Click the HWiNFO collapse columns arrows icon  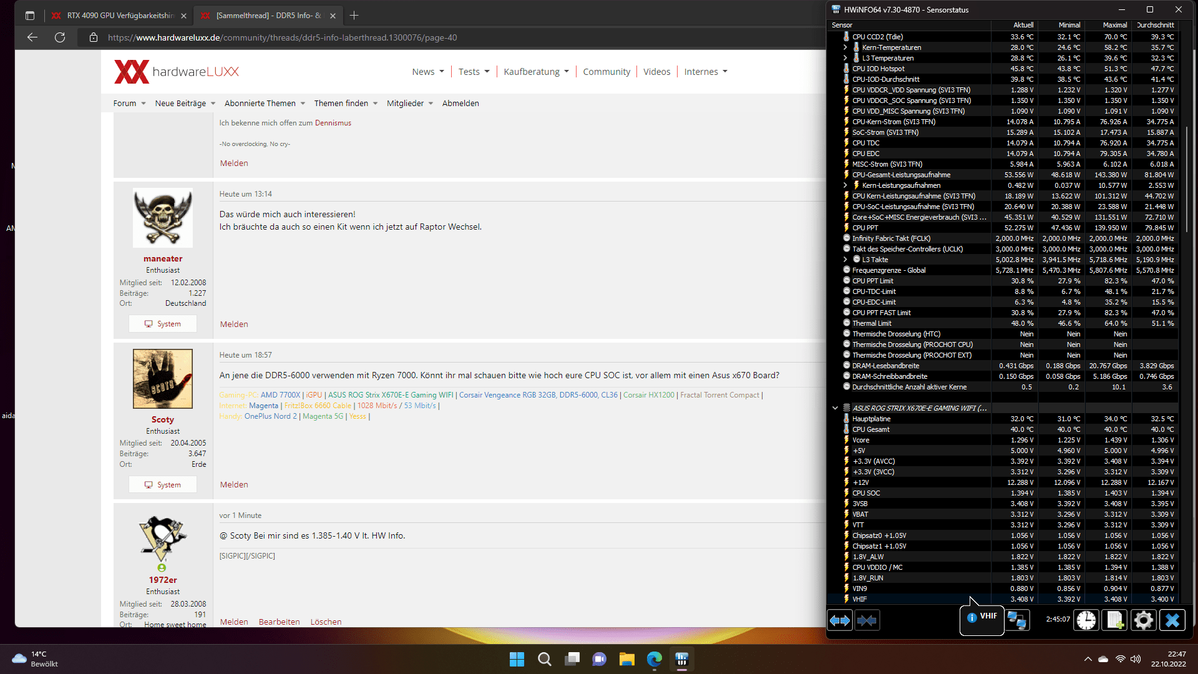pos(867,620)
